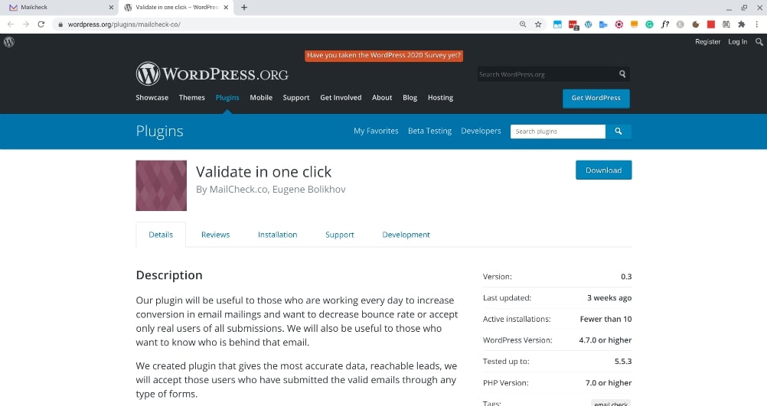Click the orange rectangle extension icon
The image size is (767, 406).
point(634,24)
